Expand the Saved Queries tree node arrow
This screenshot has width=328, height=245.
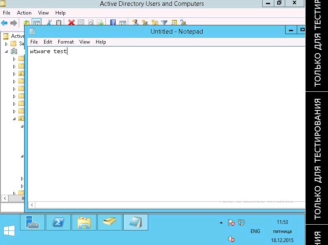pos(7,44)
